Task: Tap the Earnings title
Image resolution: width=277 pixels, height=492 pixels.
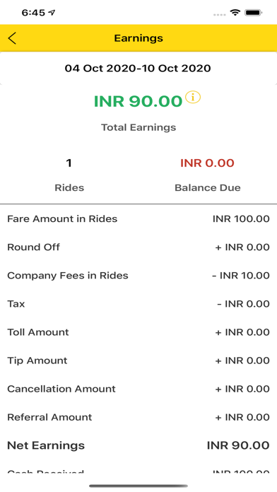Action: click(x=138, y=38)
